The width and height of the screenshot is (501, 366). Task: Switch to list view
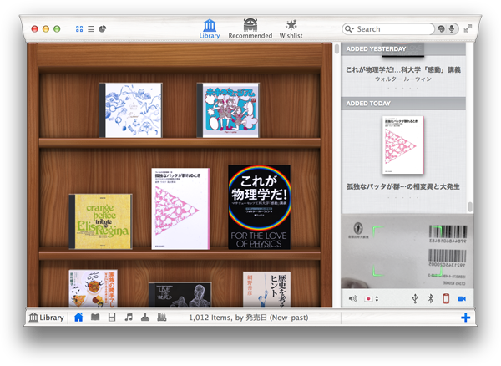pyautogui.click(x=91, y=28)
